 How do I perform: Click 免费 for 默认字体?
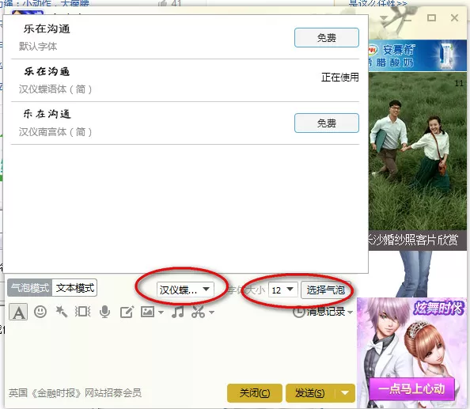[327, 38]
